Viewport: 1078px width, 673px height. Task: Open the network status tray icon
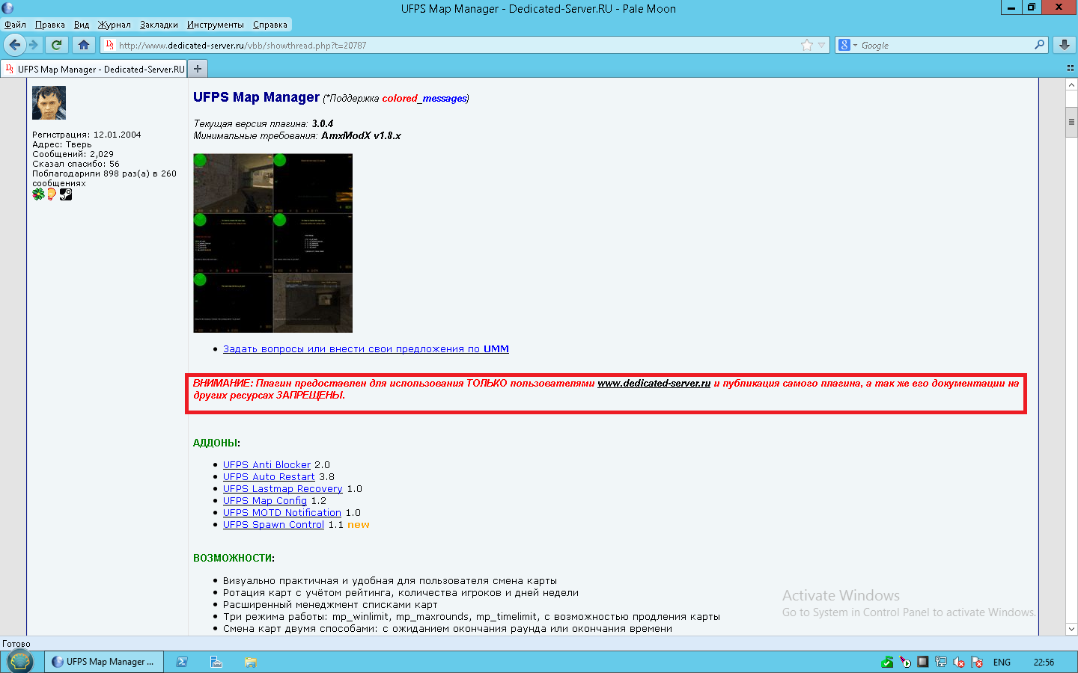(x=941, y=662)
